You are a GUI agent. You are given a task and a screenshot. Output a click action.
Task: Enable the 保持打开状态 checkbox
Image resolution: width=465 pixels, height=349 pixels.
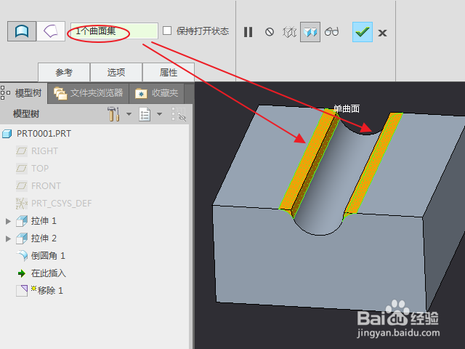[167, 31]
